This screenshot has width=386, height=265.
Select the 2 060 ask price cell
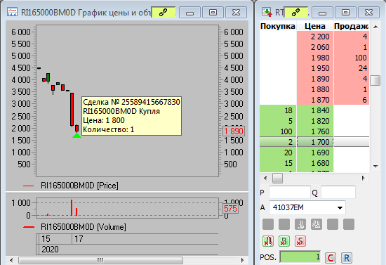point(315,47)
